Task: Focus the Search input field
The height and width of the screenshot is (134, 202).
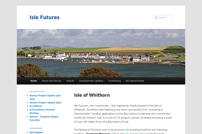Action: coord(163,17)
